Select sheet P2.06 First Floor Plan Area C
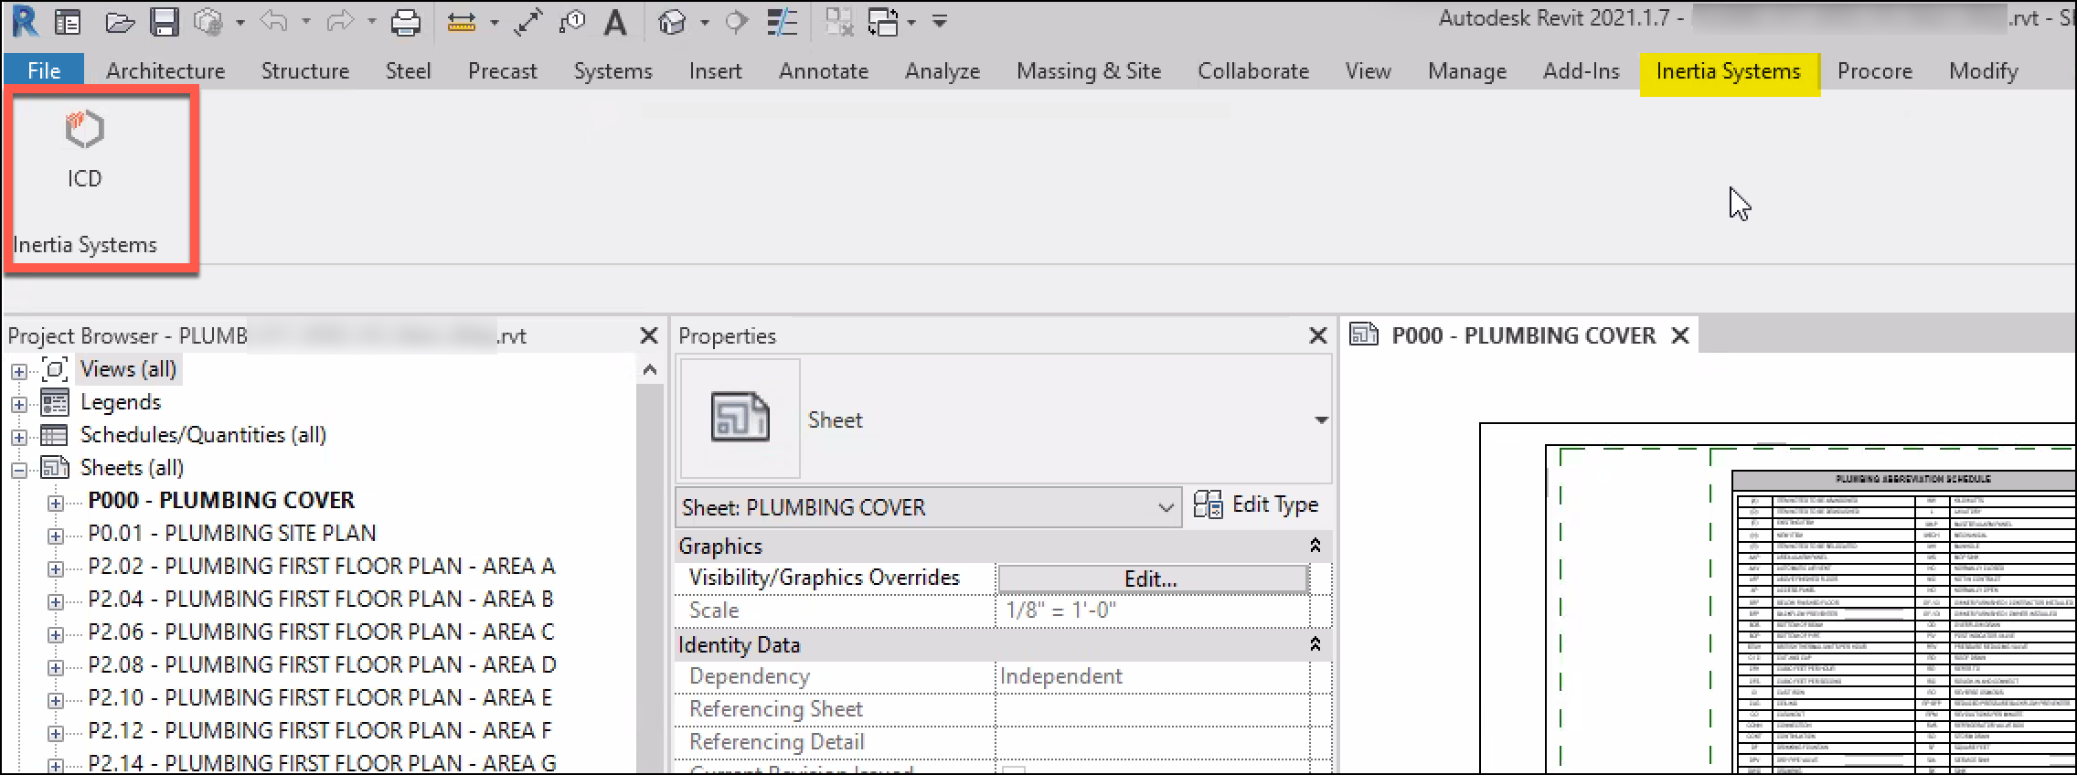 322,632
